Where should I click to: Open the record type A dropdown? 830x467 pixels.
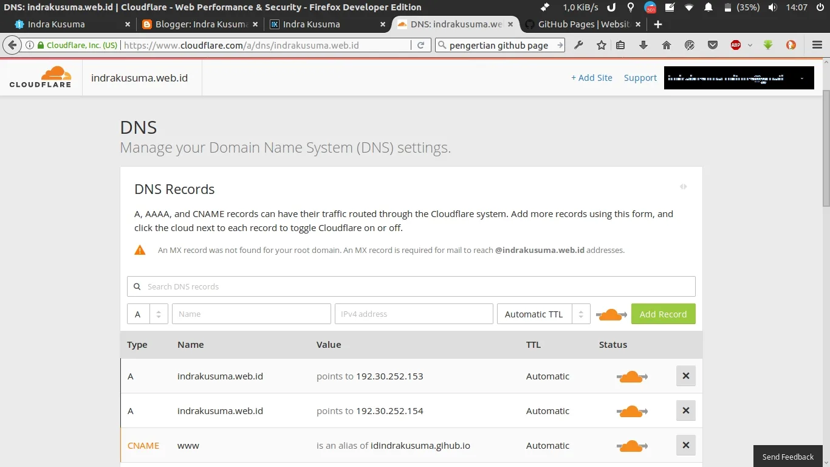tap(148, 314)
